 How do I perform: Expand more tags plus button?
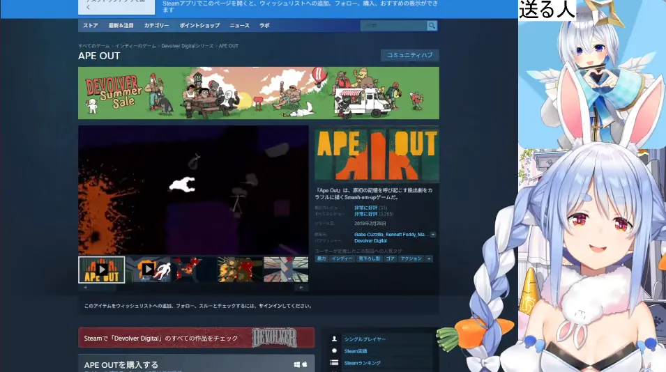[x=429, y=258]
